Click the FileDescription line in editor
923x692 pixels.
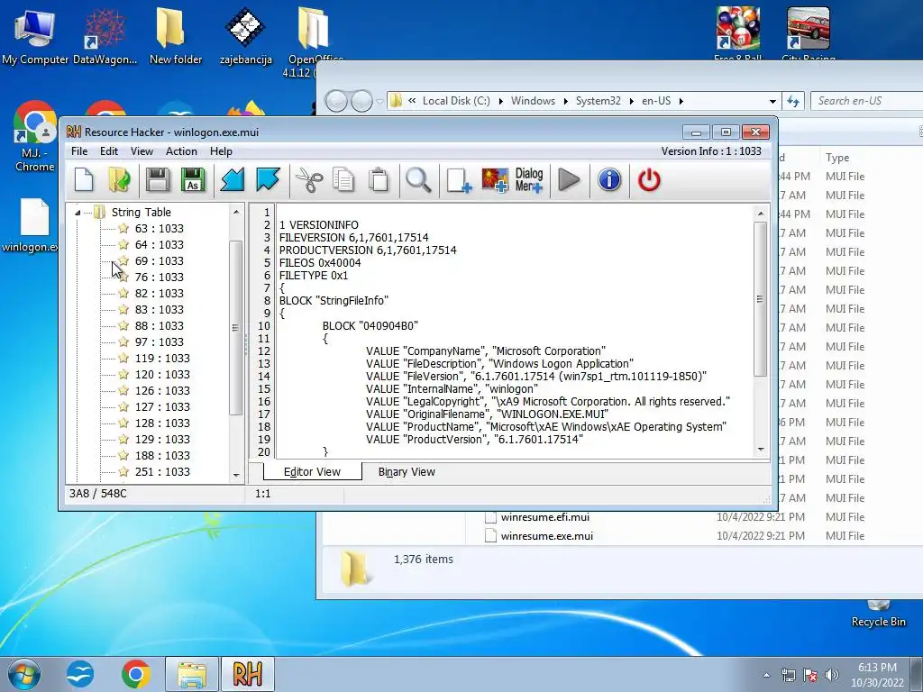[x=499, y=364]
